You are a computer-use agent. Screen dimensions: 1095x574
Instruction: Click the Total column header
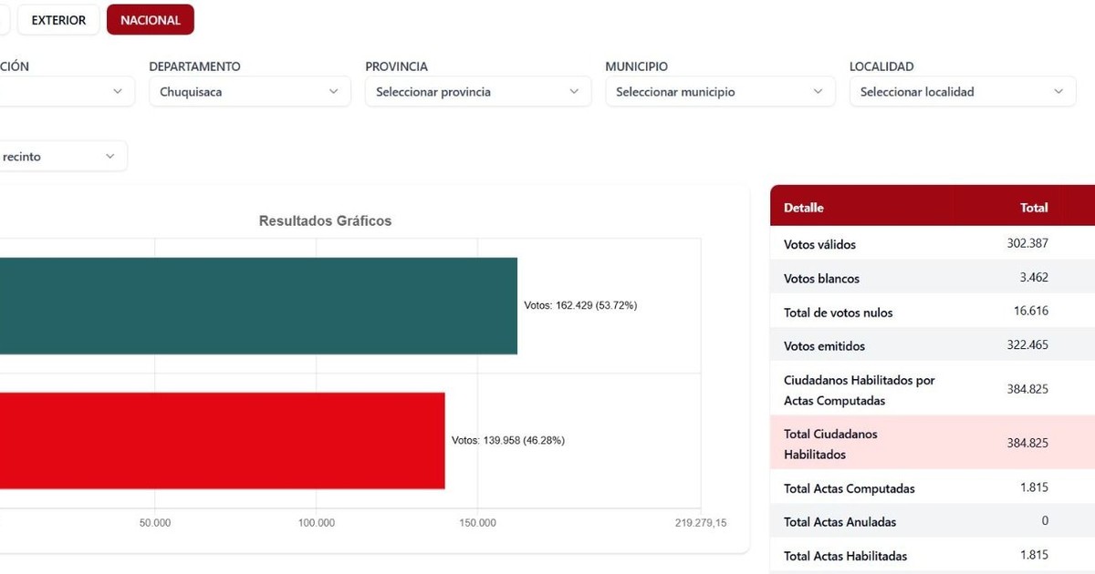tap(1033, 208)
